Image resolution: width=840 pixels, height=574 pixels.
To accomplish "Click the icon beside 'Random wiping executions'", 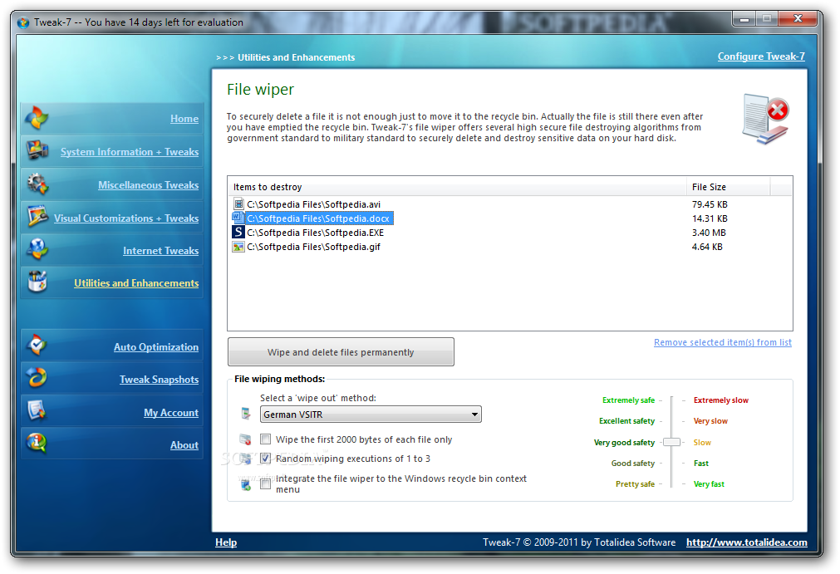I will click(245, 459).
